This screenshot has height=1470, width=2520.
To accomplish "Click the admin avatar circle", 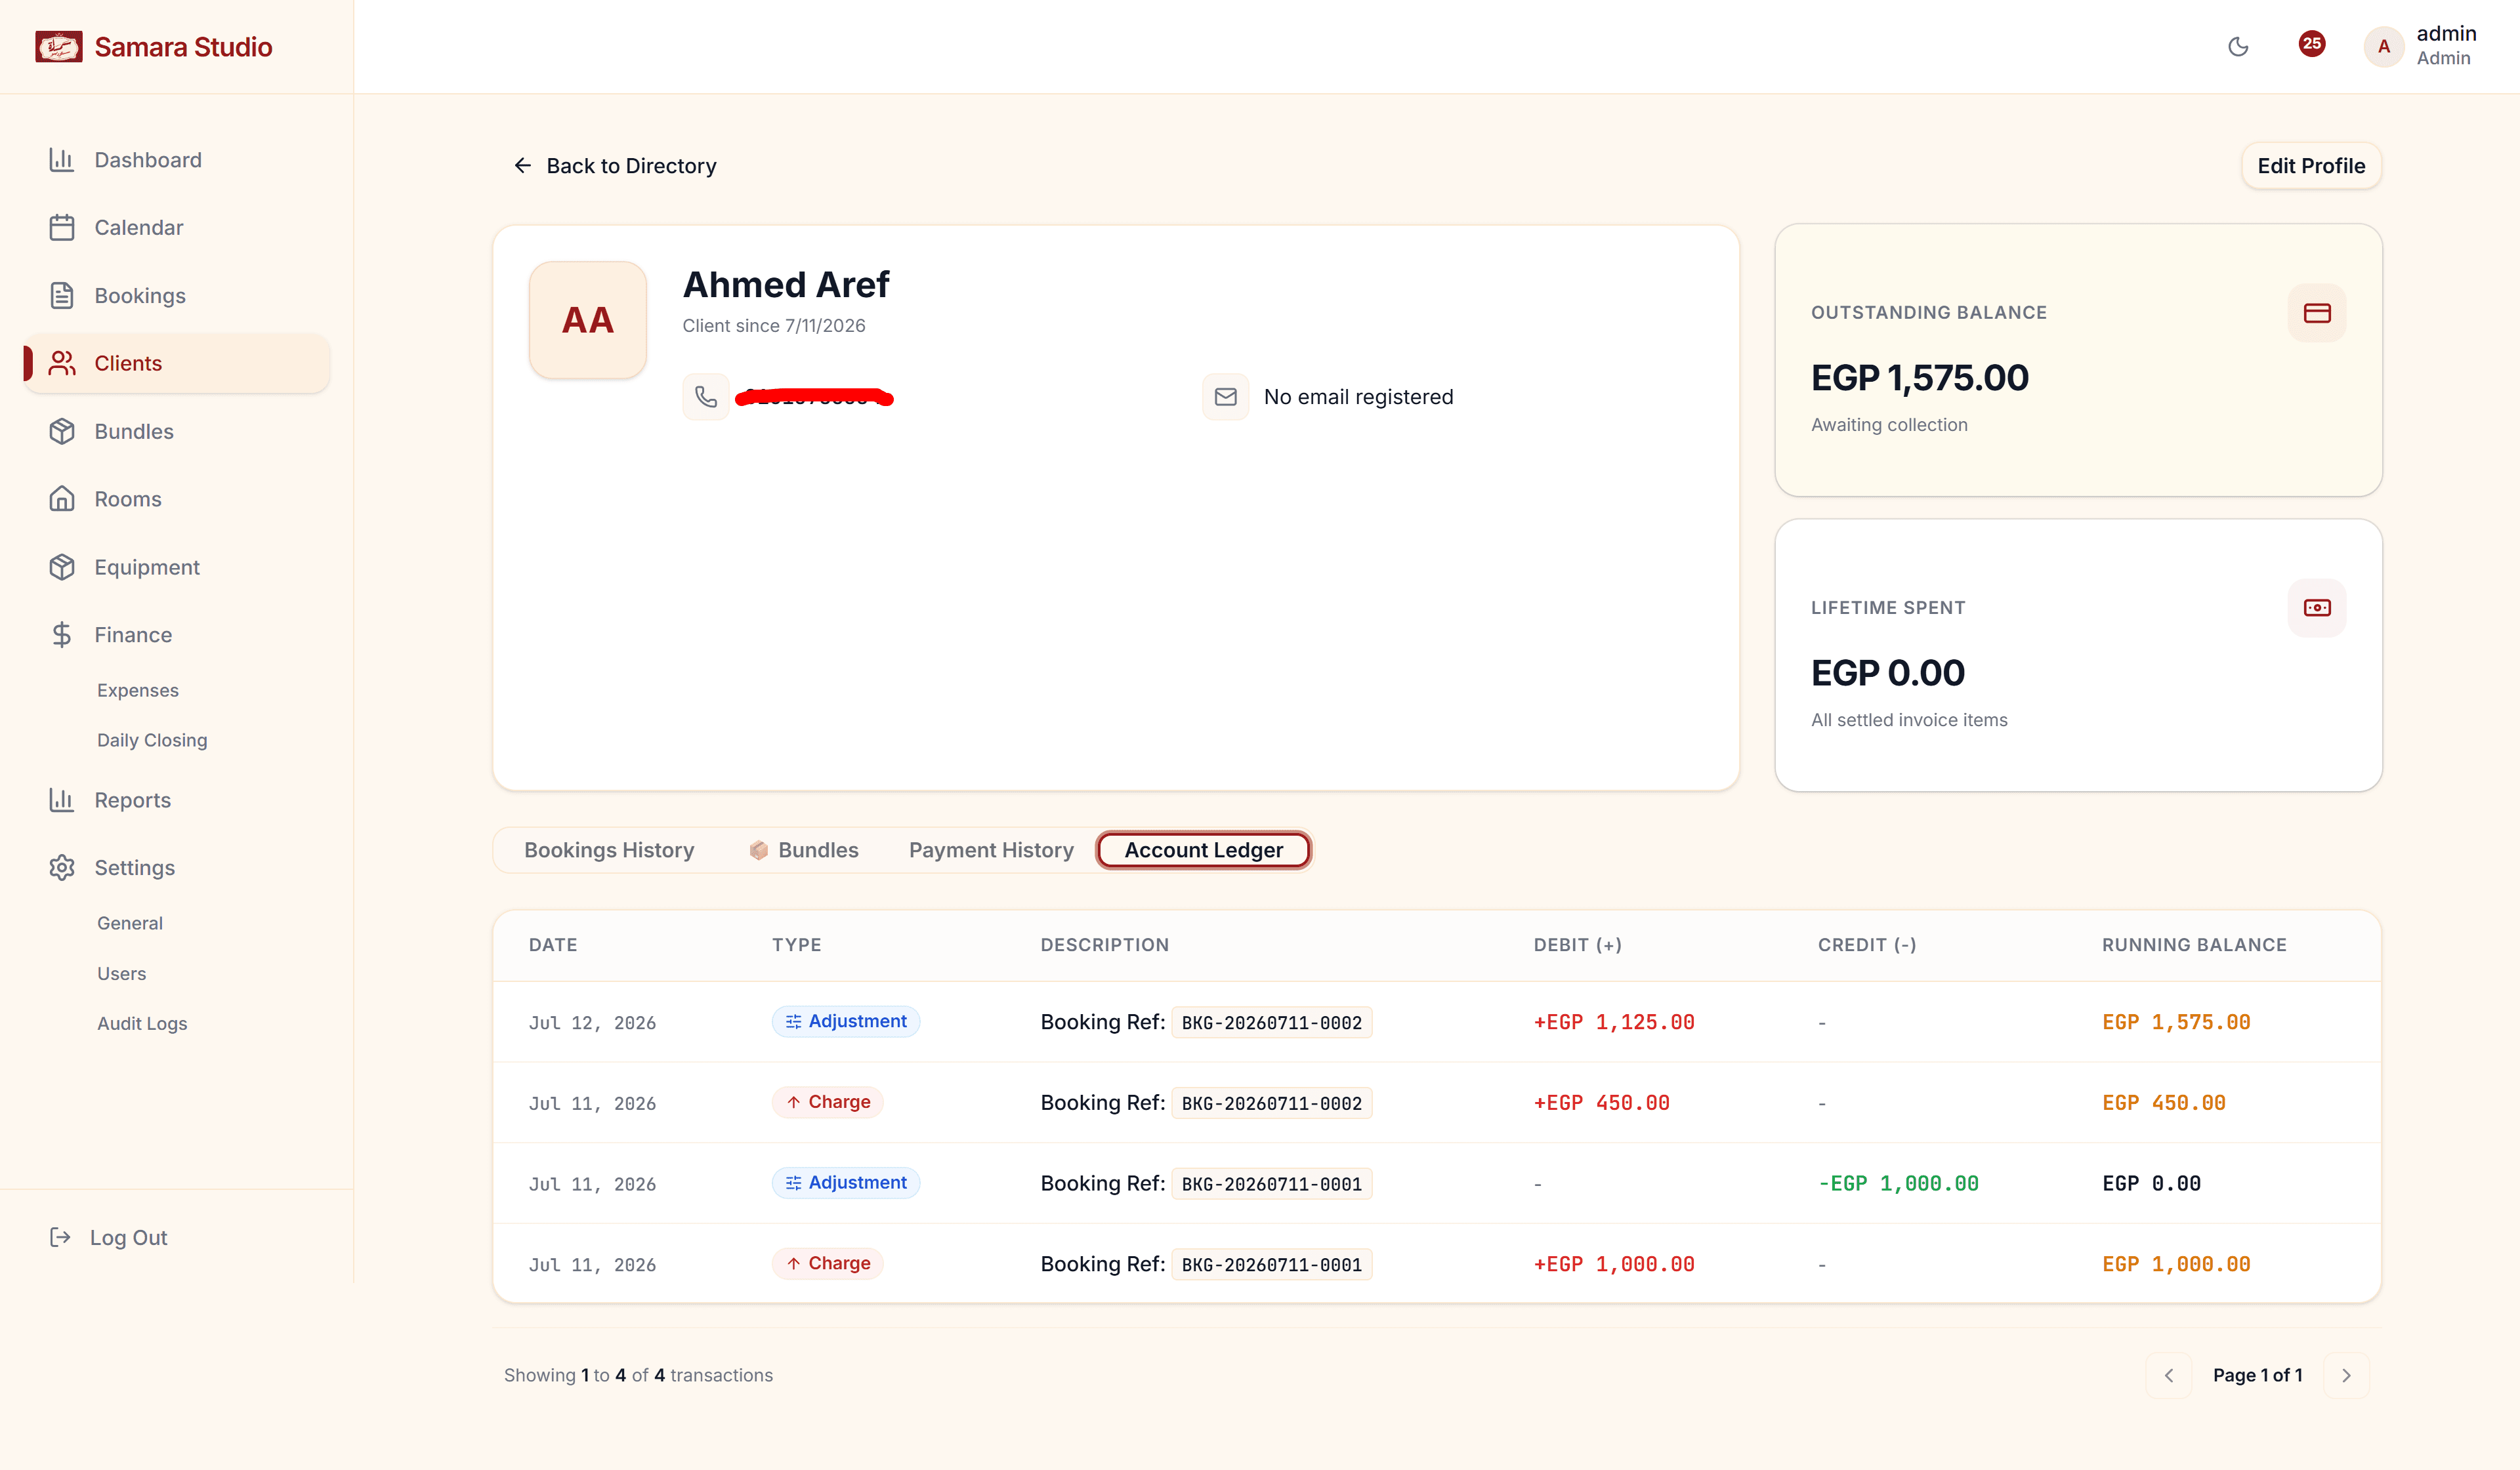I will 2383,46.
